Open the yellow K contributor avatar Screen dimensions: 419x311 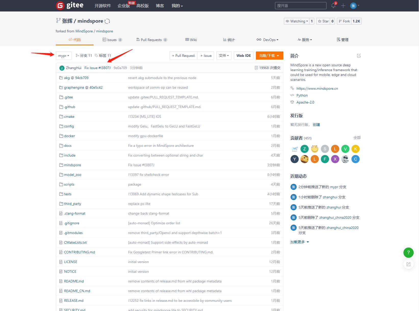click(356, 149)
